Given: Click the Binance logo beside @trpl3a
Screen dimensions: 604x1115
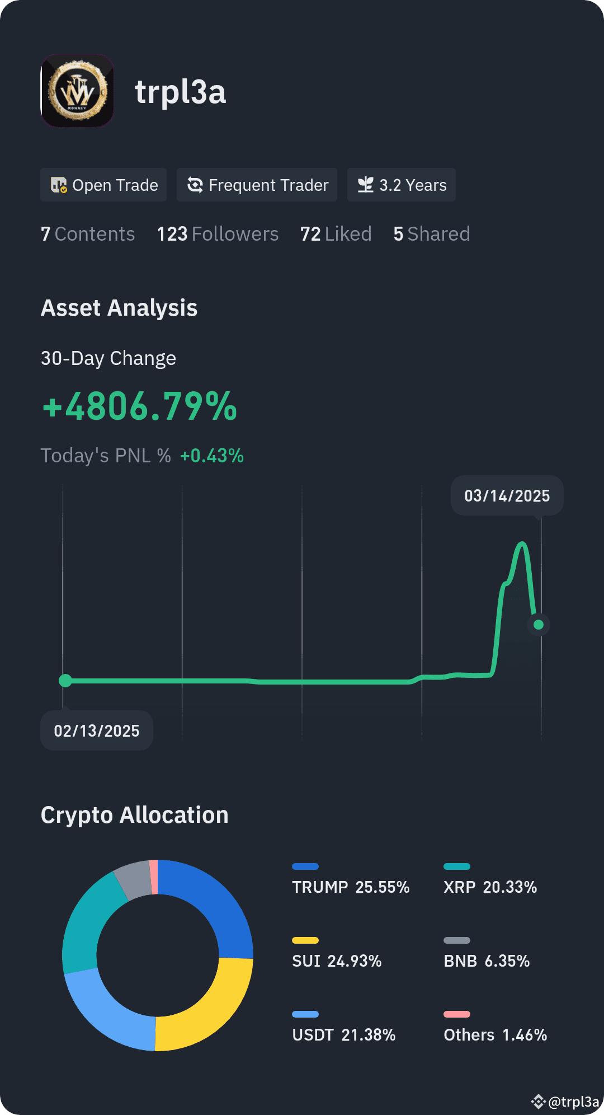Looking at the screenshot, I should coord(538,1102).
